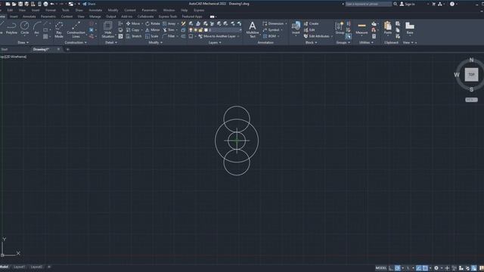
Task: Click in the keyword search field
Action: tap(368, 4)
